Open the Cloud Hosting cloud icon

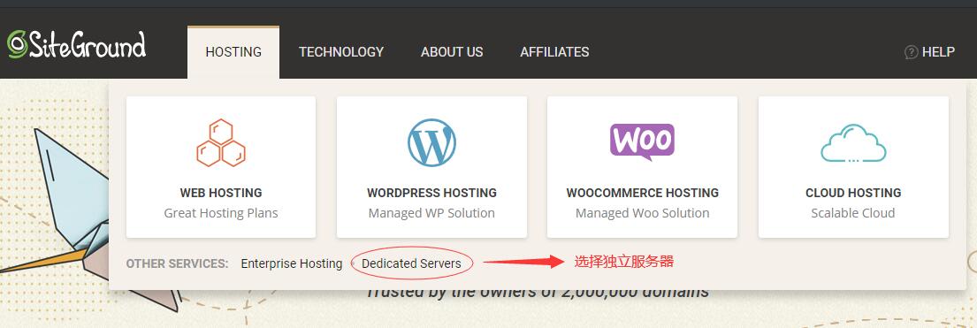pos(853,143)
